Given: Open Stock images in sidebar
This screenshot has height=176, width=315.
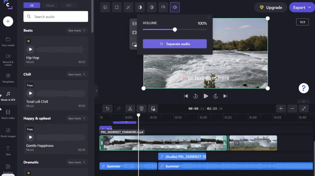Looking at the screenshot, I should (8, 133).
